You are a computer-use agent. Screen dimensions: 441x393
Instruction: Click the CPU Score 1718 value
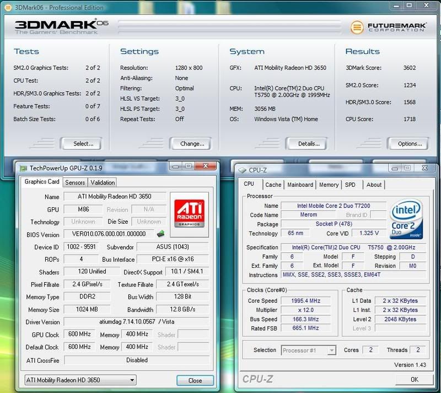[410, 119]
